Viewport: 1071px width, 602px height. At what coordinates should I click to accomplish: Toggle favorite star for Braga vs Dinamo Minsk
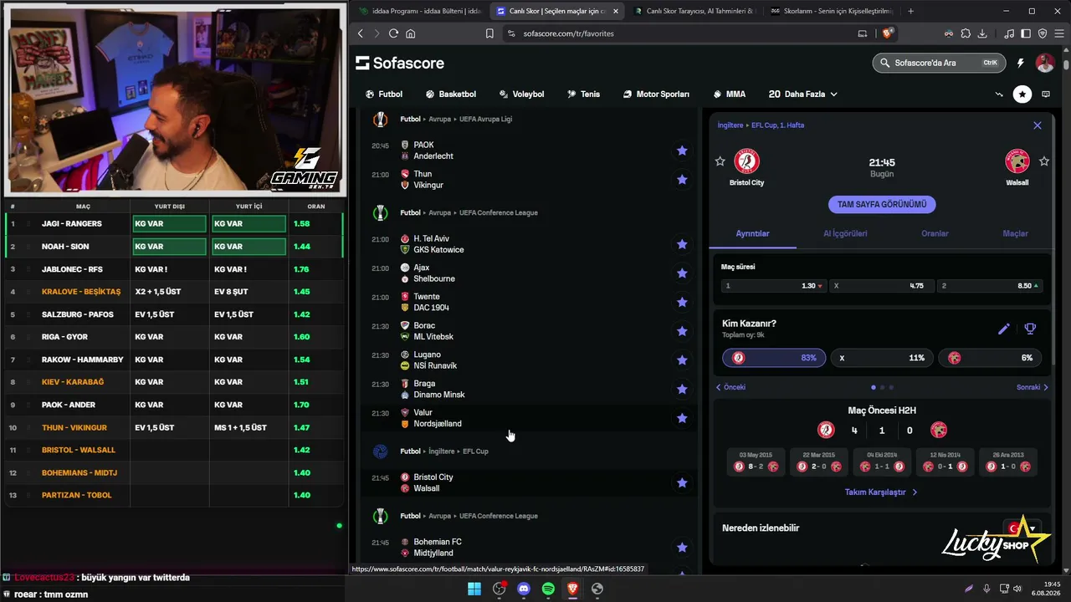[682, 389]
